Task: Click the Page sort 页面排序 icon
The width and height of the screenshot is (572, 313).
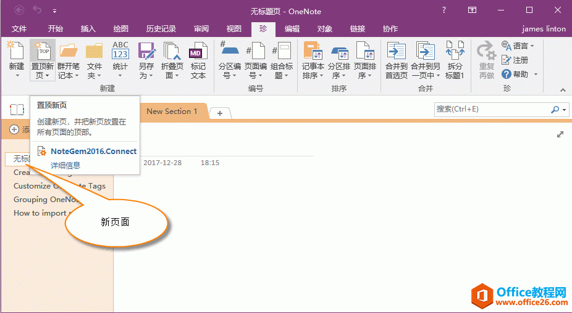Action: tap(365, 51)
